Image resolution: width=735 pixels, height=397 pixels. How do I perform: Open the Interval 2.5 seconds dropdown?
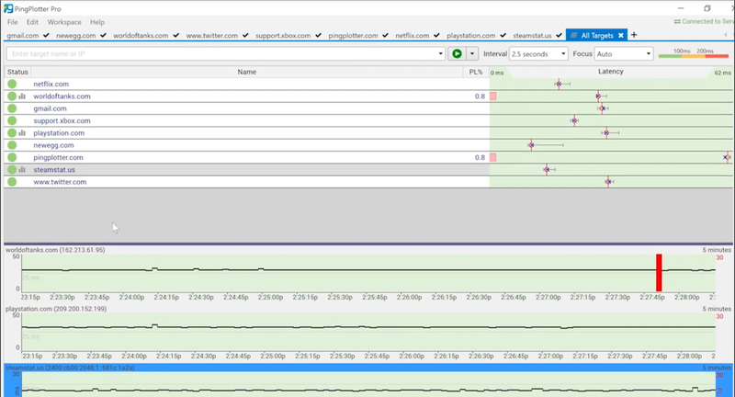(x=538, y=54)
